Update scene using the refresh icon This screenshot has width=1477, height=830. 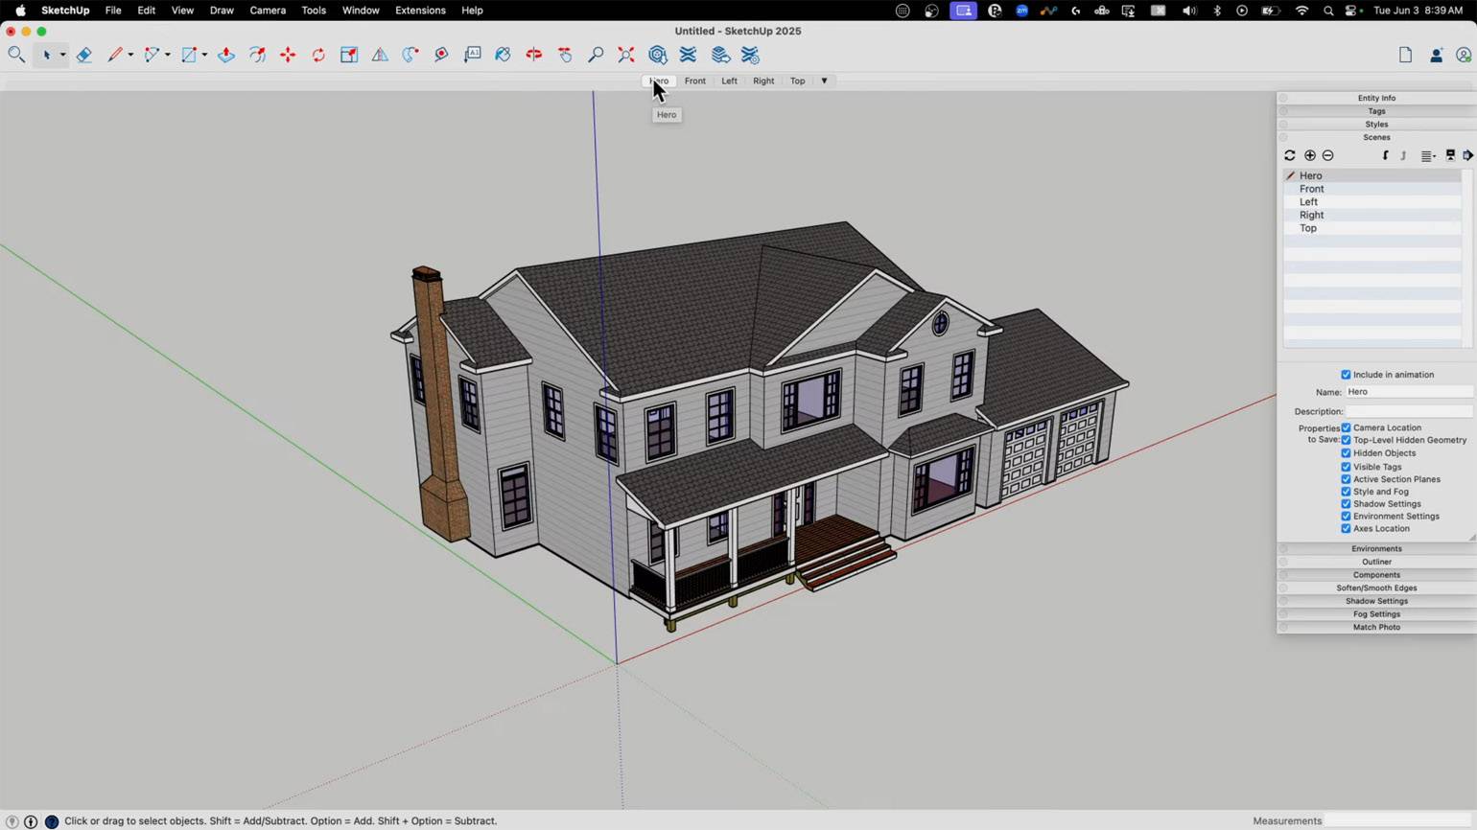point(1290,155)
